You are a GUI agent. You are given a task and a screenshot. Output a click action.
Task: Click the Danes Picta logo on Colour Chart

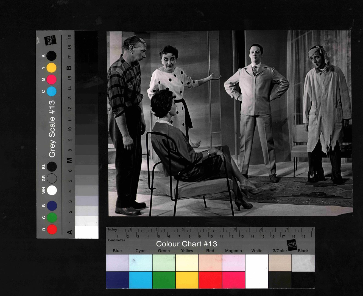292,244
